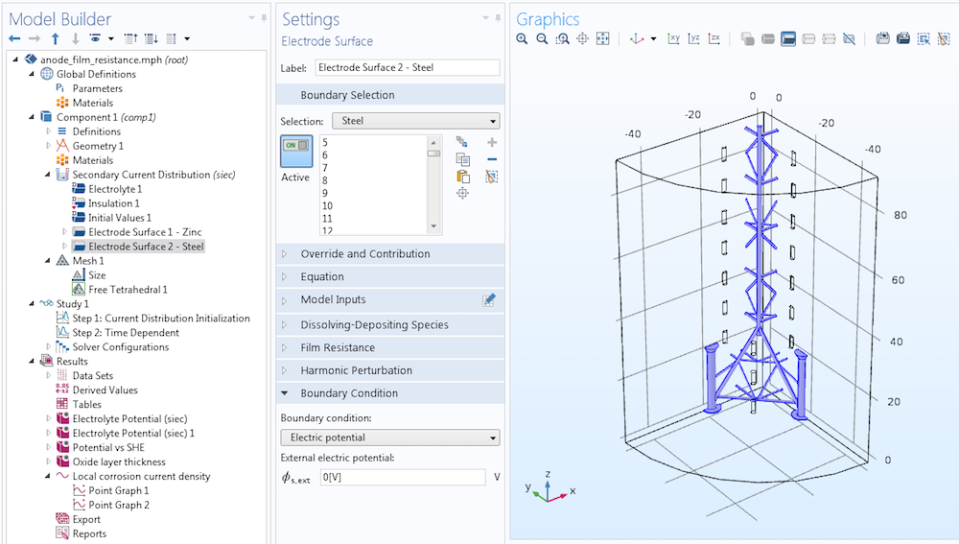
Task: Click the clear selection broom icon in Settings
Action: click(492, 177)
